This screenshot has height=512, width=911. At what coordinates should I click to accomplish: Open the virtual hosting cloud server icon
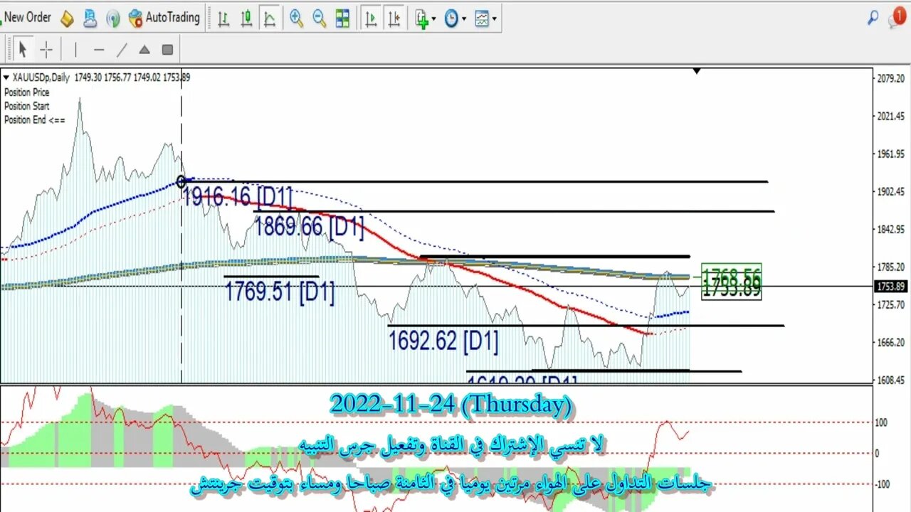(x=90, y=18)
